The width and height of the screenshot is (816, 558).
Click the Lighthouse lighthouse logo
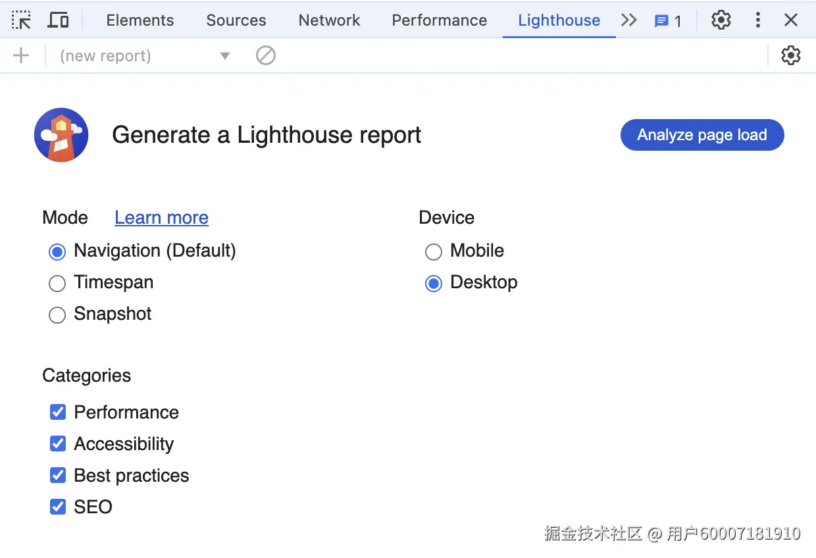coord(61,135)
